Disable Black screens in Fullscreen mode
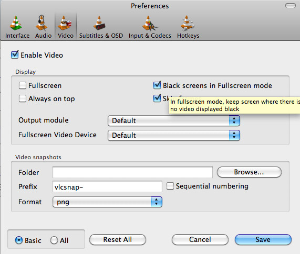The width and height of the screenshot is (300, 254). 157,85
